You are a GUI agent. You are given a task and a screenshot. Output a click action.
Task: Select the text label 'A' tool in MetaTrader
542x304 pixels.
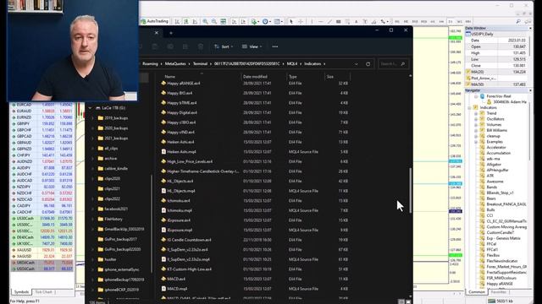356,21
